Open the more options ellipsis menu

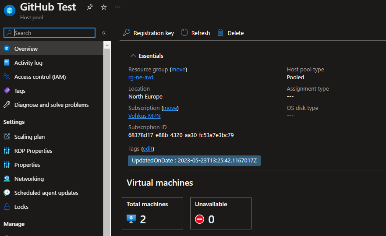pos(117,7)
